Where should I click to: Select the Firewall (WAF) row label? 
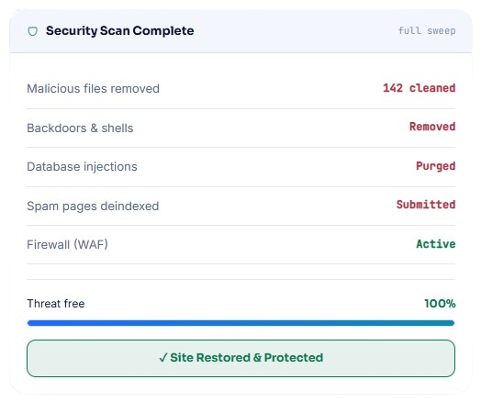68,245
